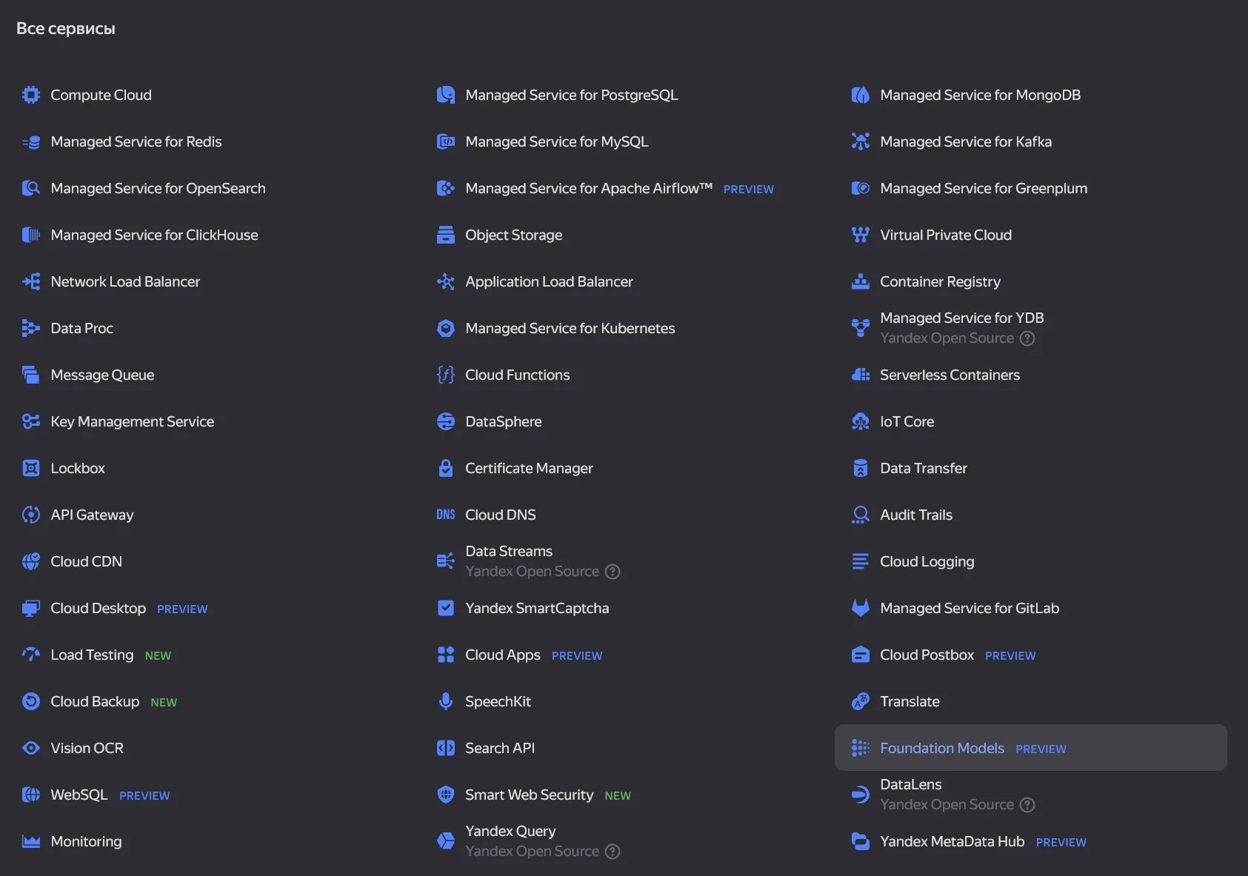Click the question mark under DataLens

point(1027,805)
